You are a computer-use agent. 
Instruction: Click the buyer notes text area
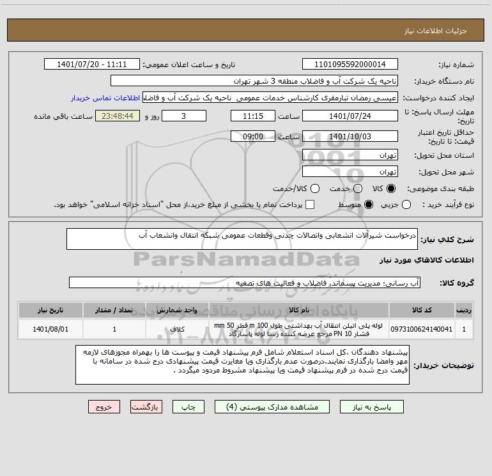point(242,365)
